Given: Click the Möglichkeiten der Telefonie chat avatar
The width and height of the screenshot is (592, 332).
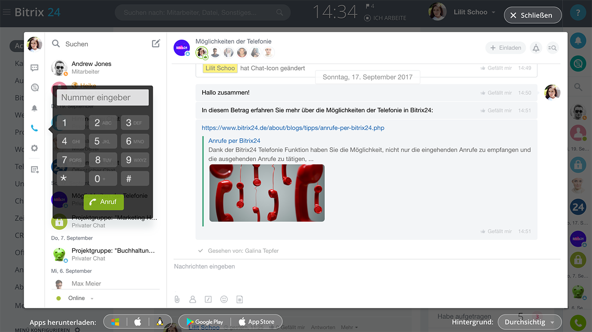Looking at the screenshot, I should tap(182, 48).
